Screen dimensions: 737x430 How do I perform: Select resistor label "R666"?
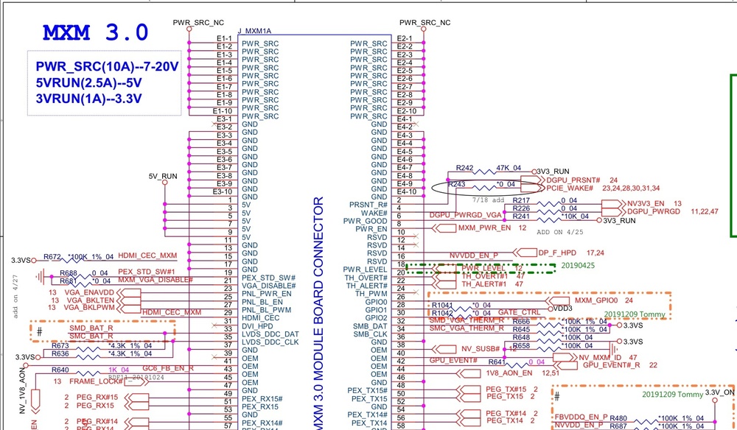click(521, 322)
